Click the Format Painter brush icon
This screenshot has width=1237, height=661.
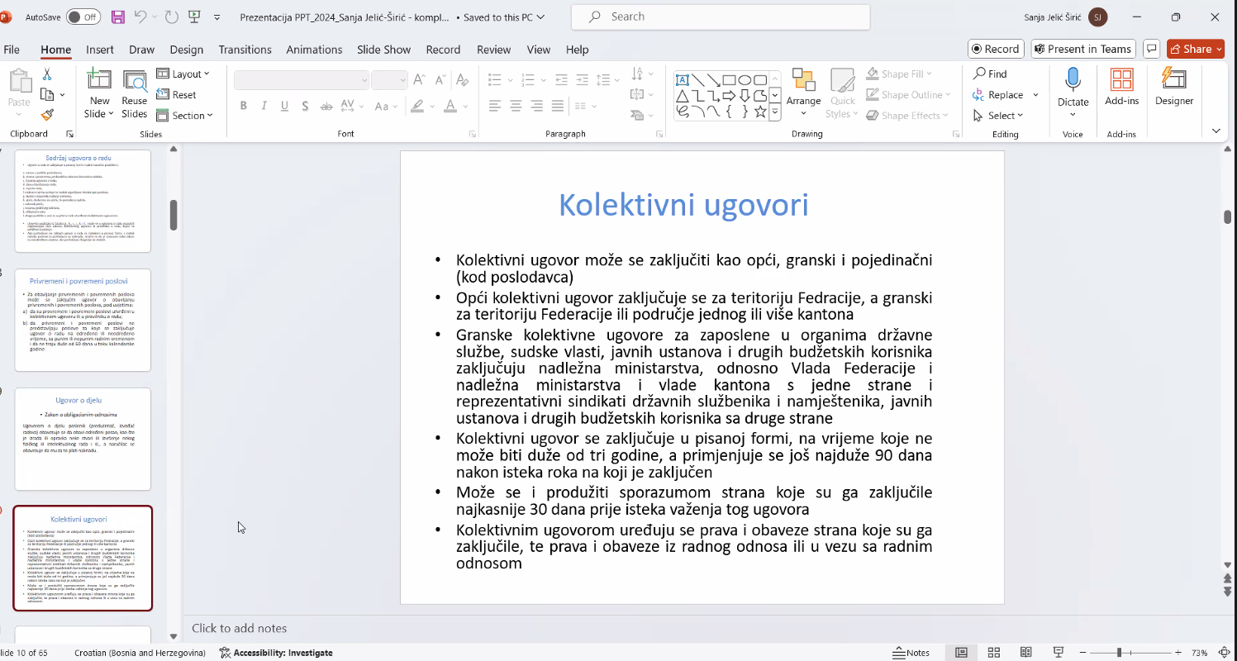pos(47,116)
